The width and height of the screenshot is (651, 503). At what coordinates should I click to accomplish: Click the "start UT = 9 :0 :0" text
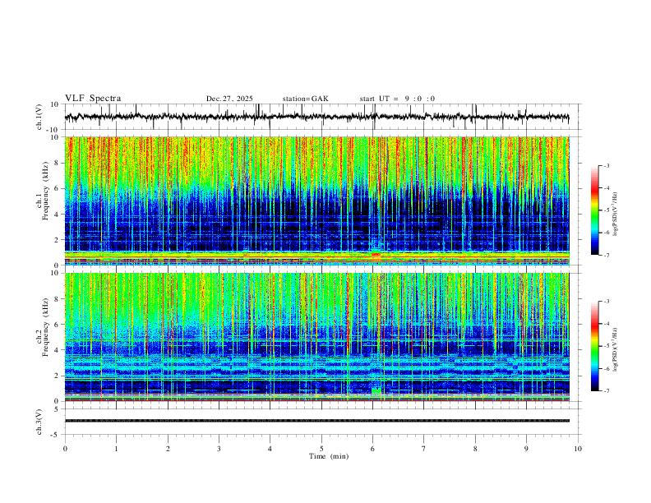tap(397, 99)
